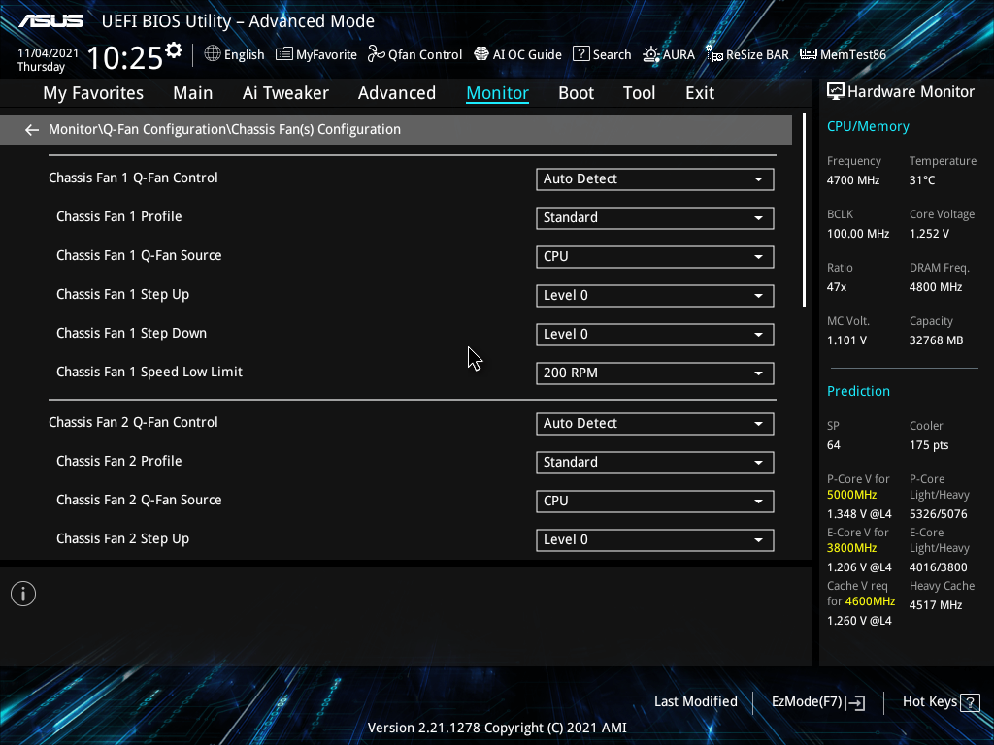The height and width of the screenshot is (745, 994).
Task: Click the 5000MHz P-Core value
Action: 852,495
